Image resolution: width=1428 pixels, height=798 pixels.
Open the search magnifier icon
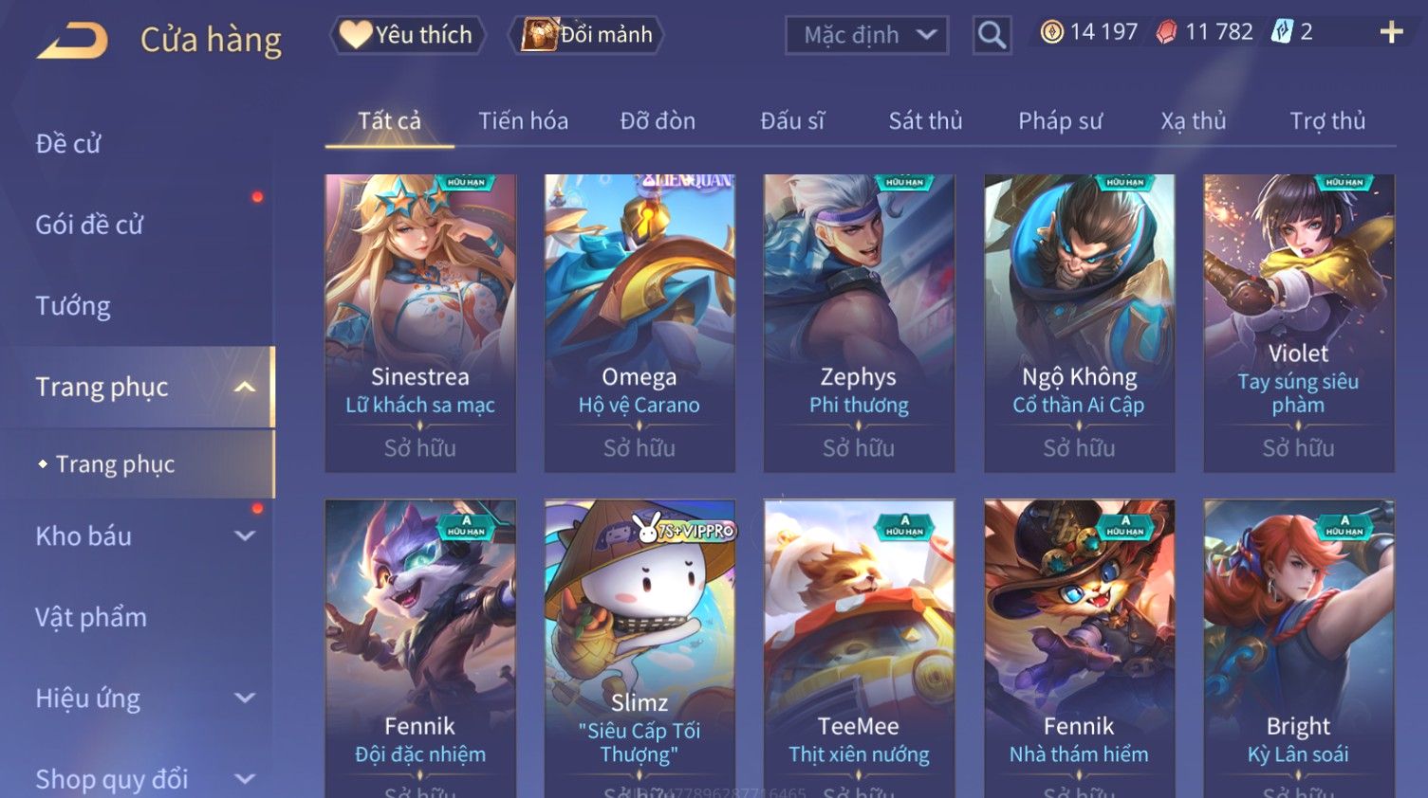[x=992, y=35]
